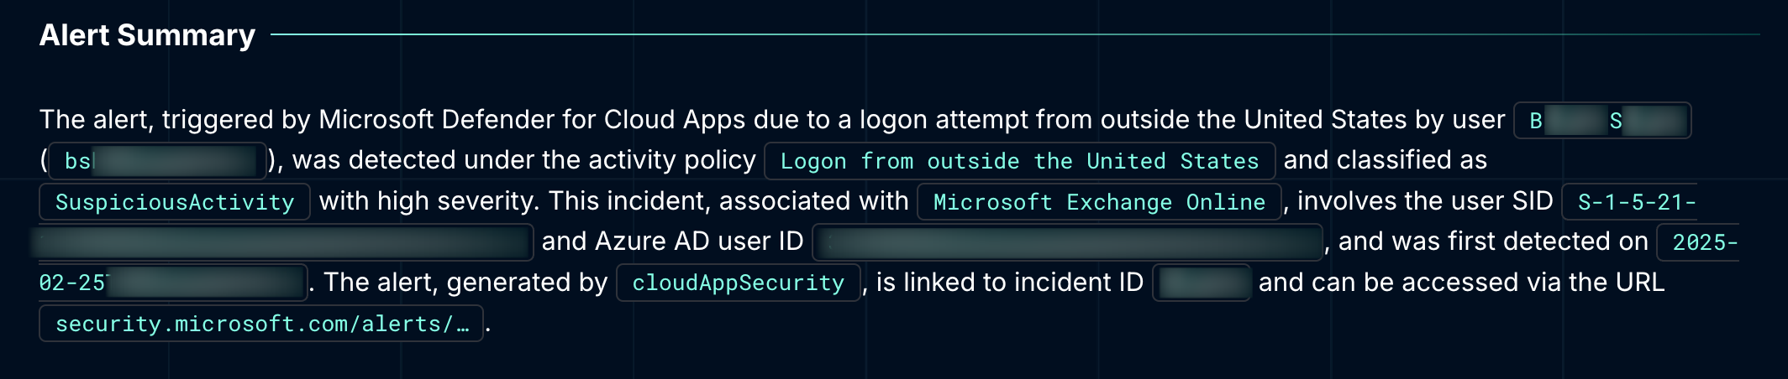Click the 02-25 date continuation chip
Image resolution: width=1788 pixels, height=379 pixels.
172,283
